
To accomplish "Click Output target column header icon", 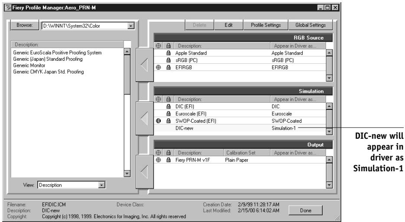I will tap(159, 153).
